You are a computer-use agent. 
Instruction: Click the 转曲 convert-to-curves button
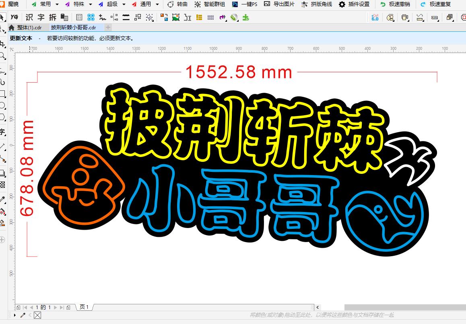click(177, 4)
